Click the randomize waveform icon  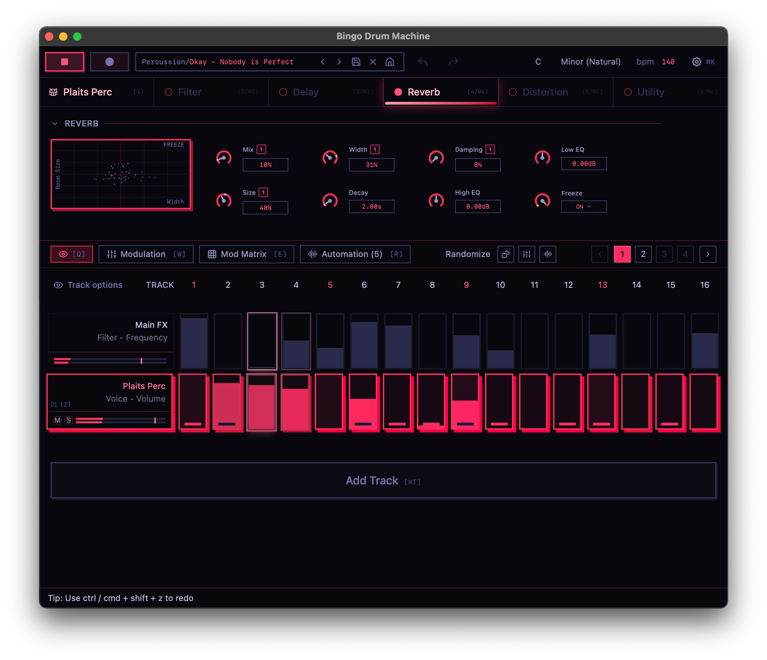click(x=548, y=254)
